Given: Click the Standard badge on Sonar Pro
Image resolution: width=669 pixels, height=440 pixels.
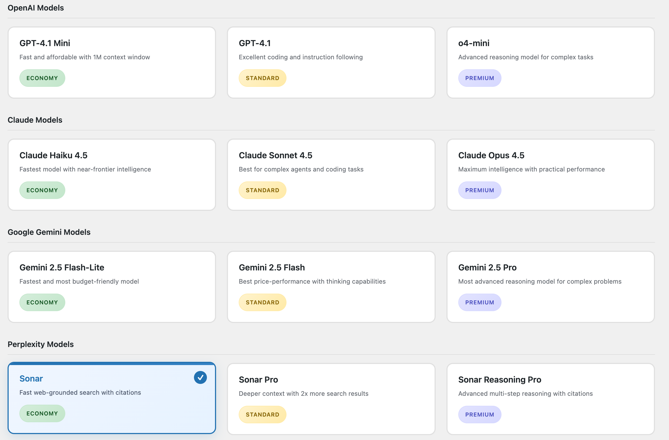Looking at the screenshot, I should [262, 414].
